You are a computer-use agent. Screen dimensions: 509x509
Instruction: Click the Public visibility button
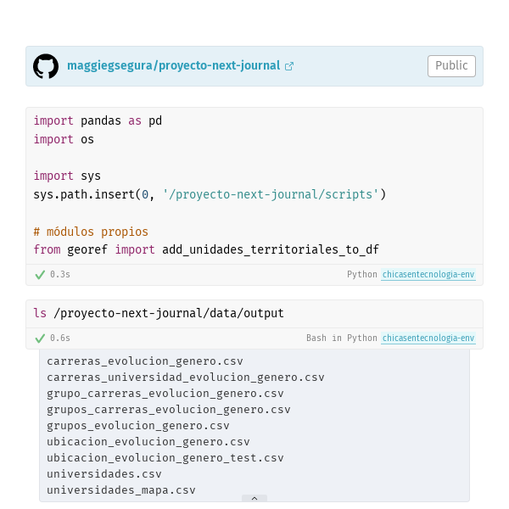(x=451, y=66)
